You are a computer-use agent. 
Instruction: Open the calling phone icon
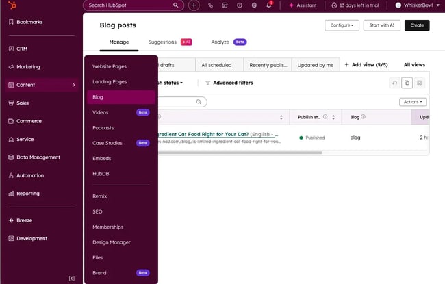pos(210,5)
